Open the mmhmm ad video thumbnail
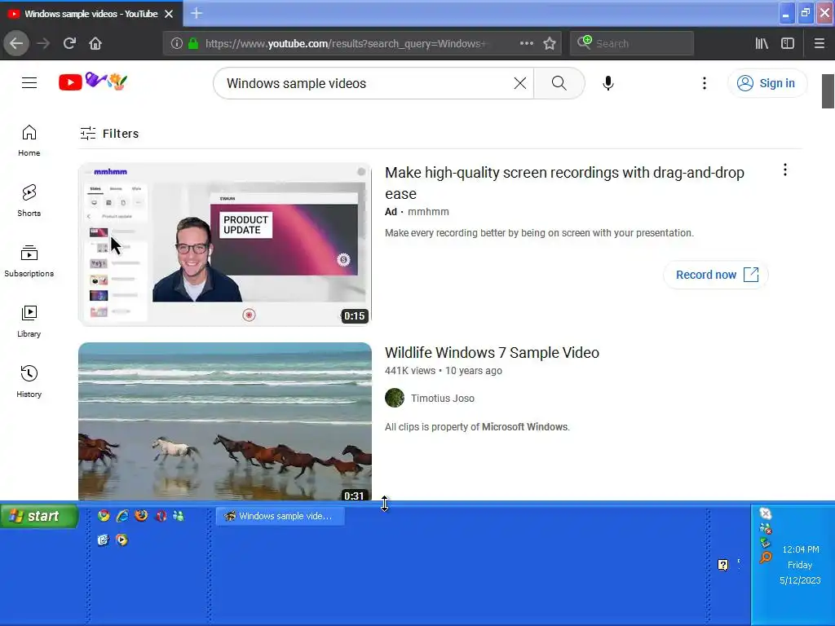Image resolution: width=835 pixels, height=626 pixels. [225, 245]
